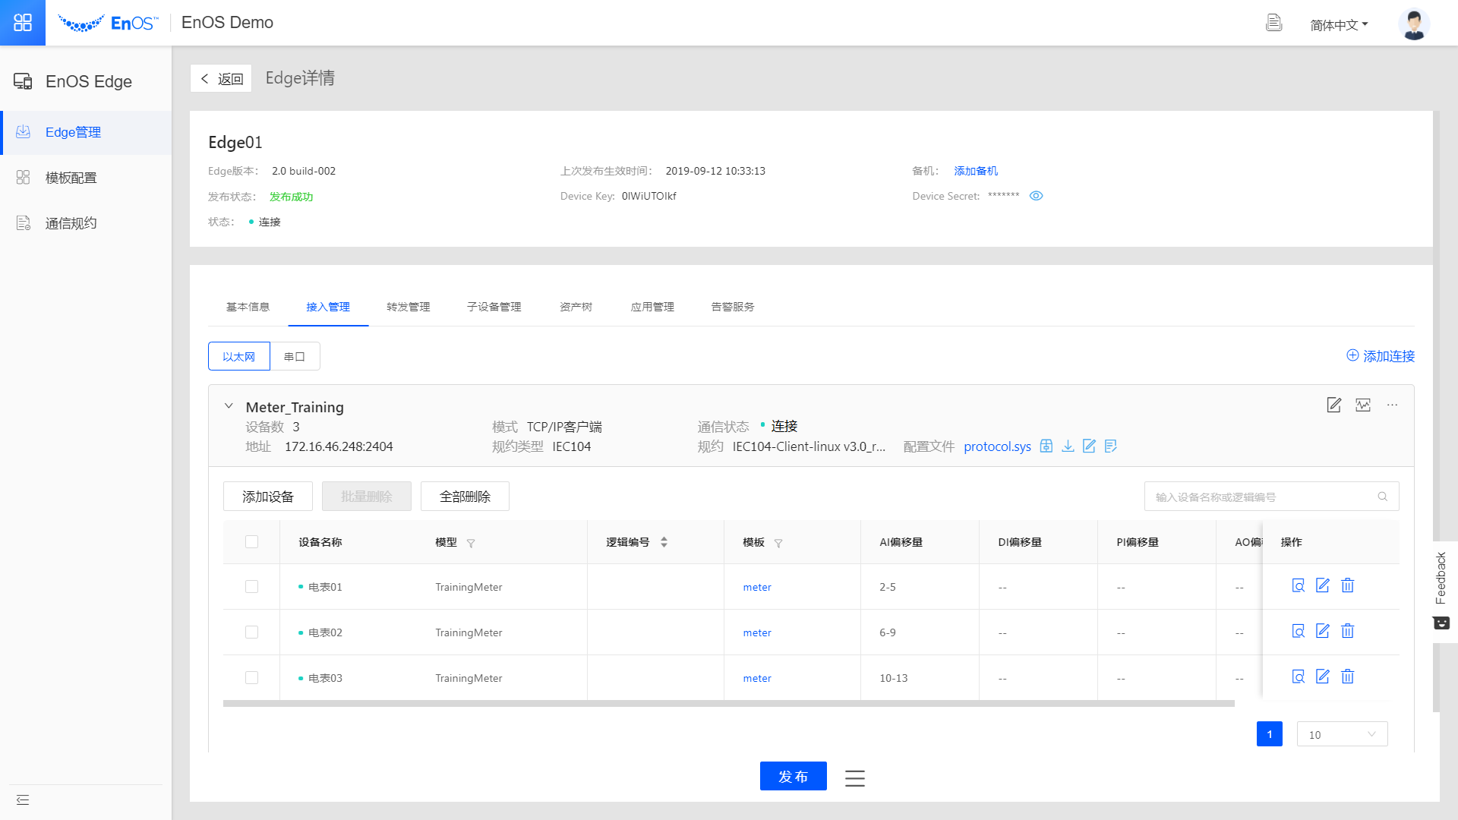This screenshot has width=1458, height=820.
Task: Click the edit icon for Meter_Training connection
Action: point(1333,405)
